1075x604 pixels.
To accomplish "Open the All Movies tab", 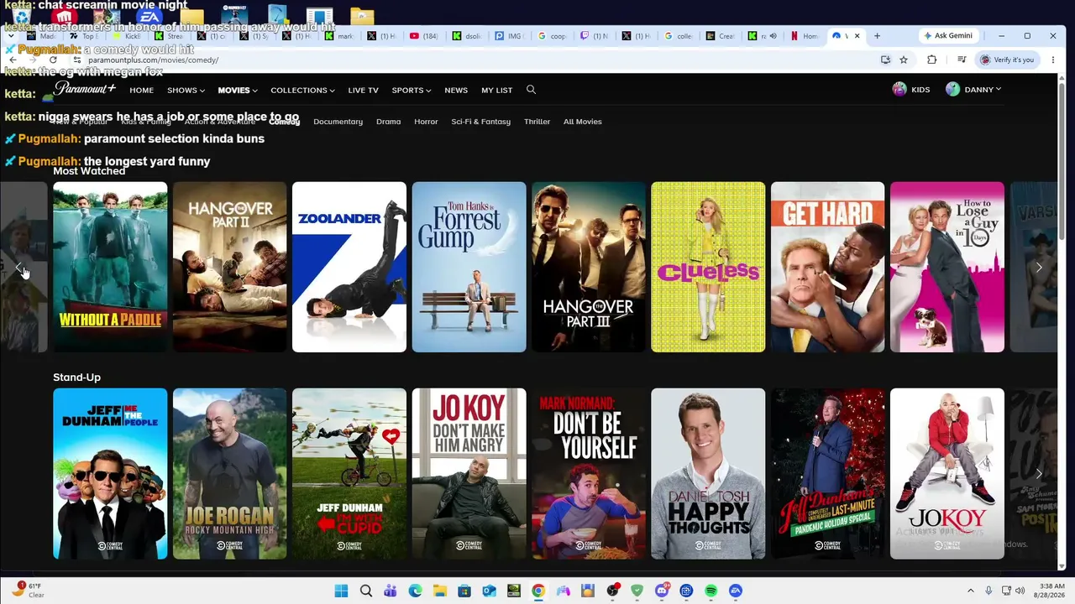I will point(582,122).
